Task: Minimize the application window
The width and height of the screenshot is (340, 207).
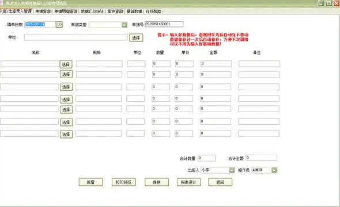Action: (321, 3)
